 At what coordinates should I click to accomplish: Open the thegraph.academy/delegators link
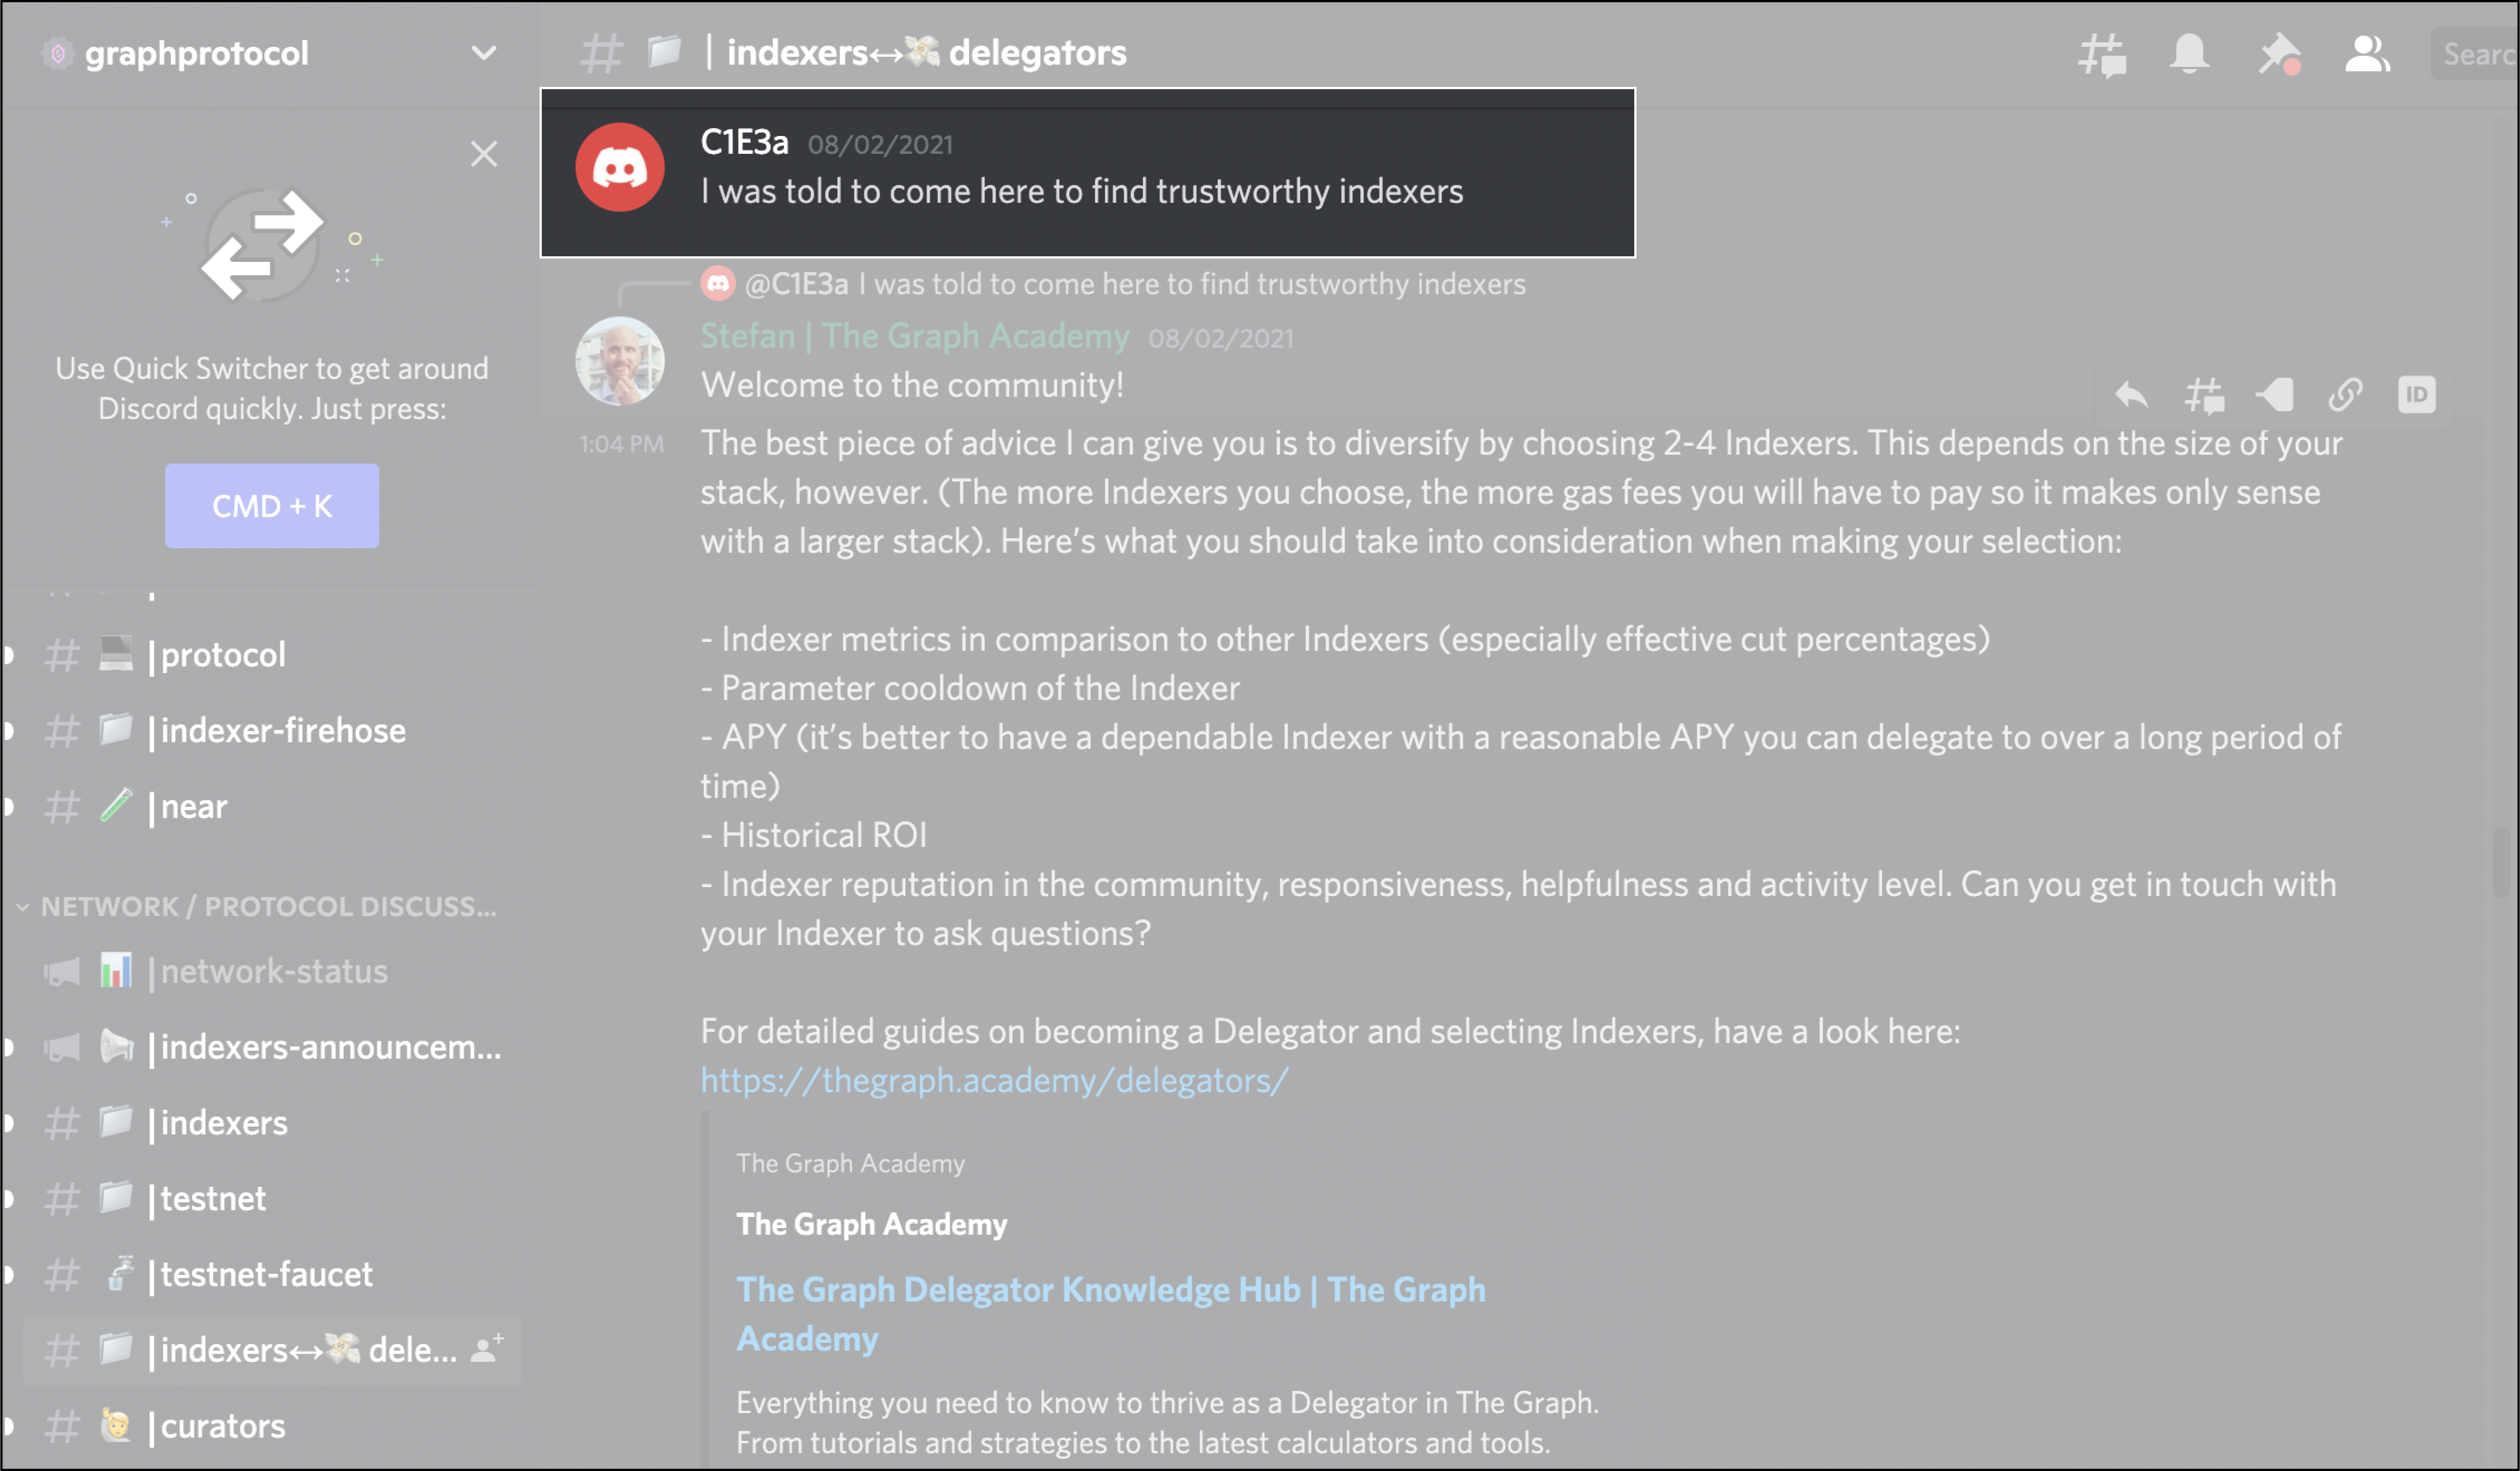coord(994,1080)
